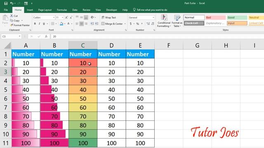Cut the selected cell
The width and height of the screenshot is (264, 148).
coord(14,16)
